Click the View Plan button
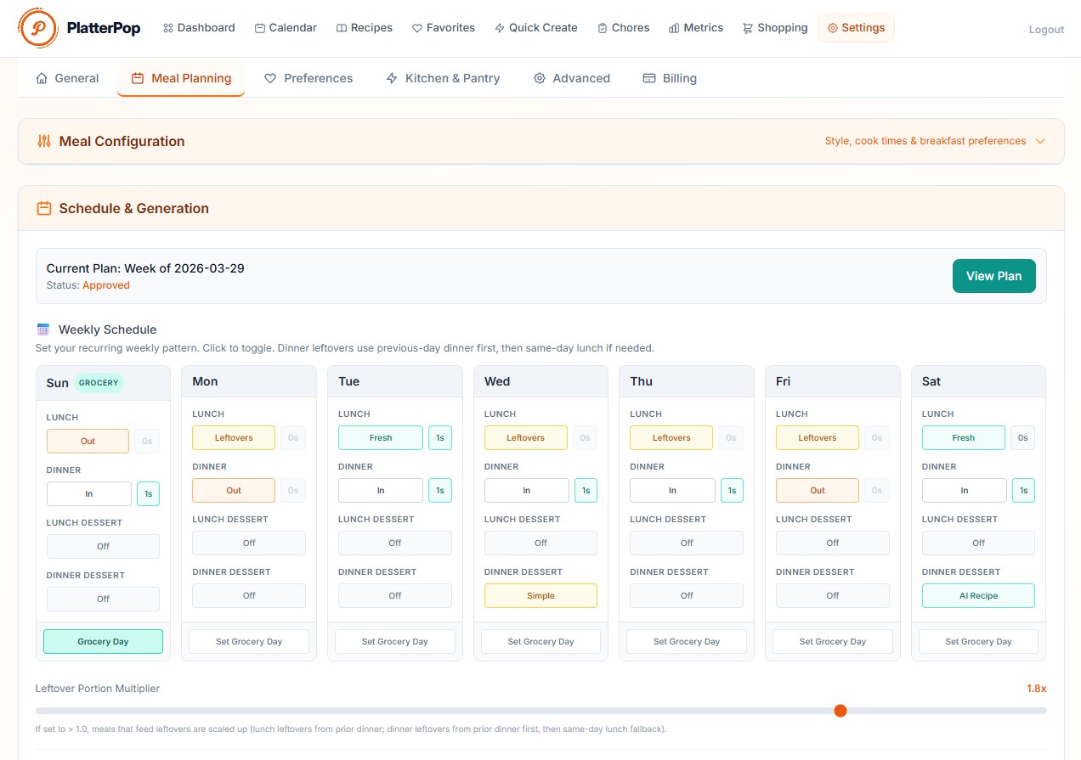 993,276
